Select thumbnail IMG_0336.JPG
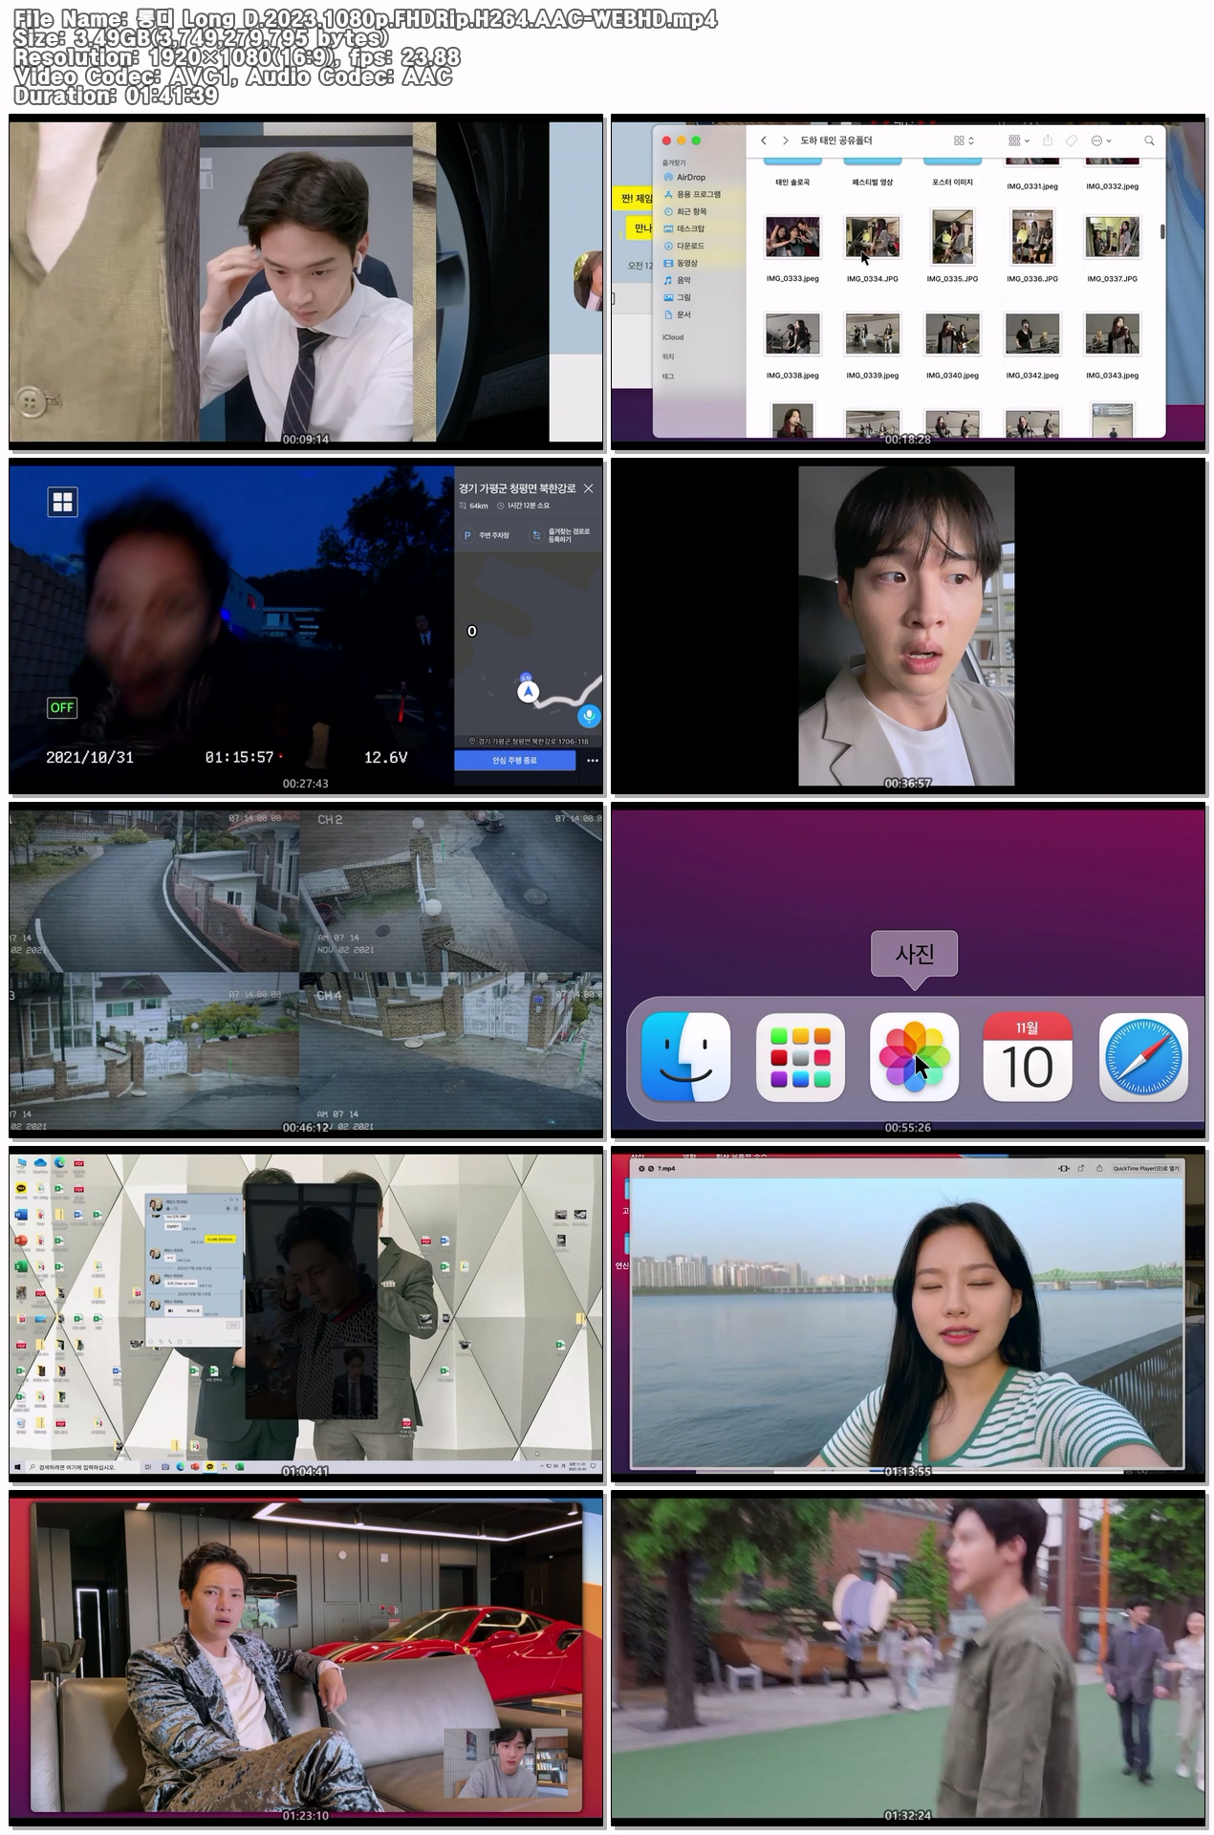1214x1835 pixels. (1032, 237)
